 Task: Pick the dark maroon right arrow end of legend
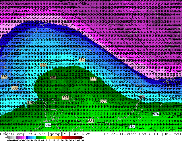(x=82, y=137)
